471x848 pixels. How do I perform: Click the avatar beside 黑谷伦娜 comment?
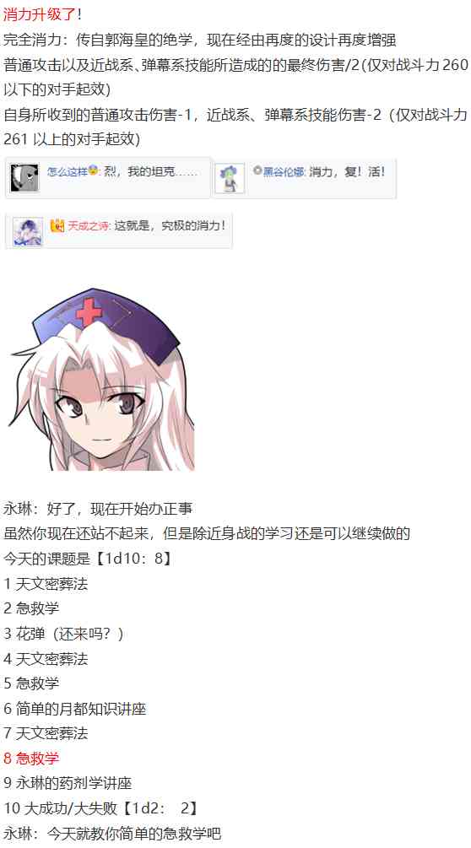click(230, 178)
